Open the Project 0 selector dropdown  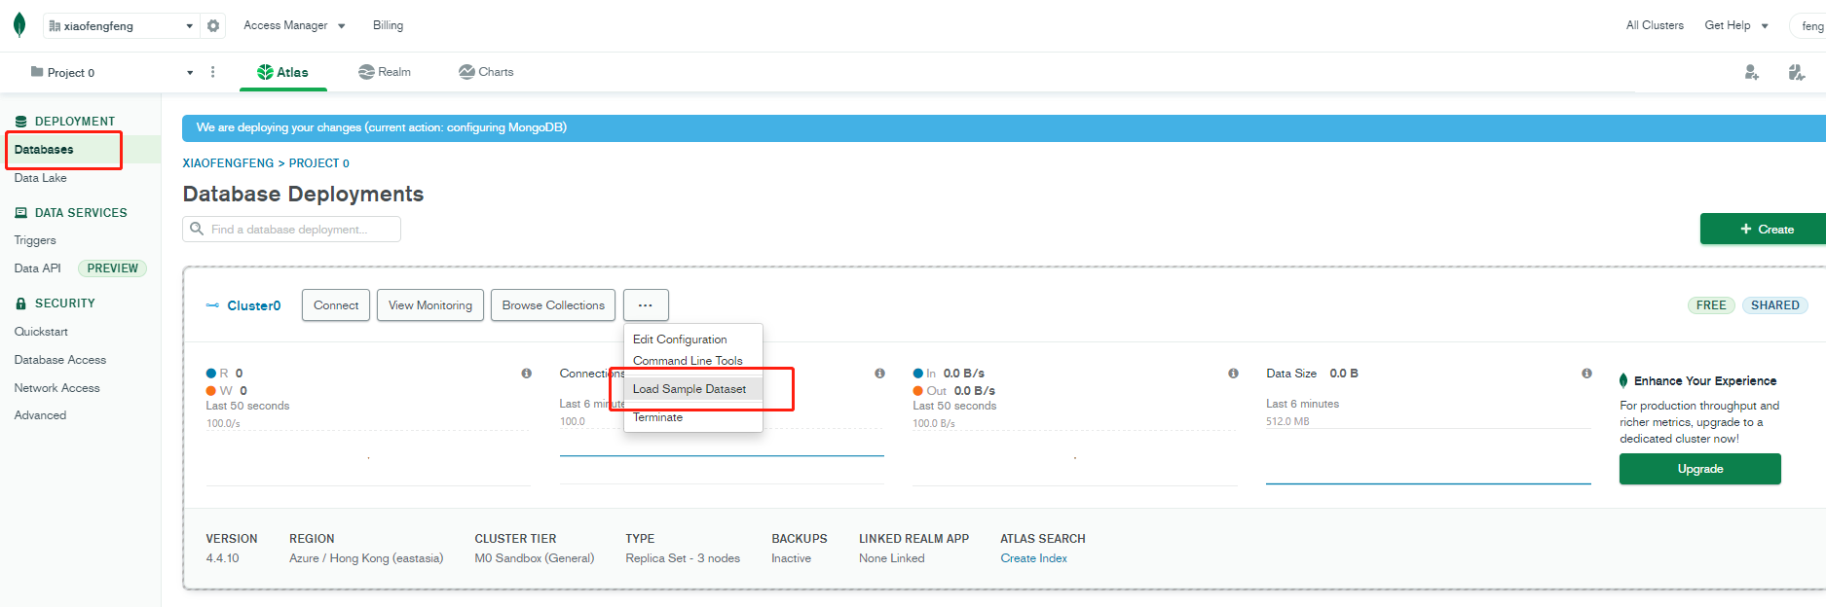coord(112,73)
